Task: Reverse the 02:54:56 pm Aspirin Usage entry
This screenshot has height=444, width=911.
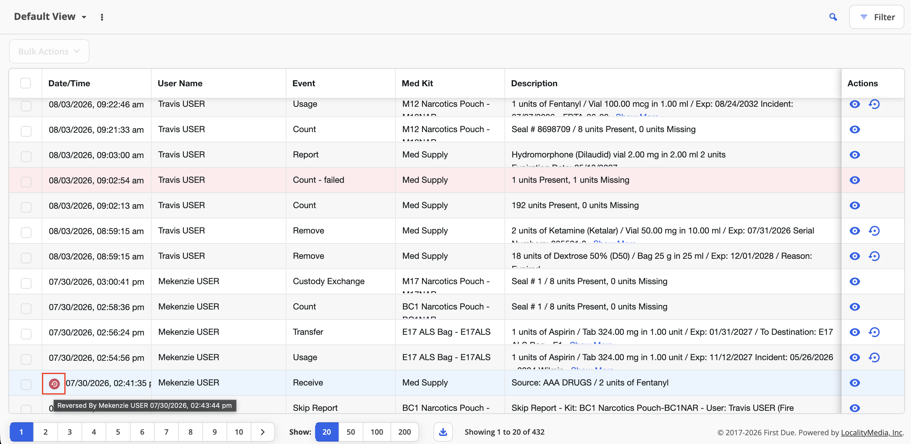Action: tap(874, 357)
